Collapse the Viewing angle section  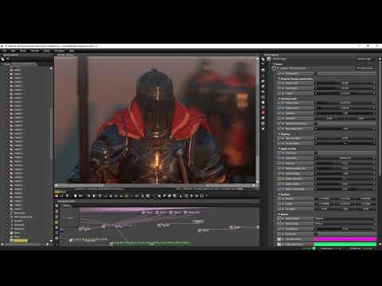tap(279, 99)
